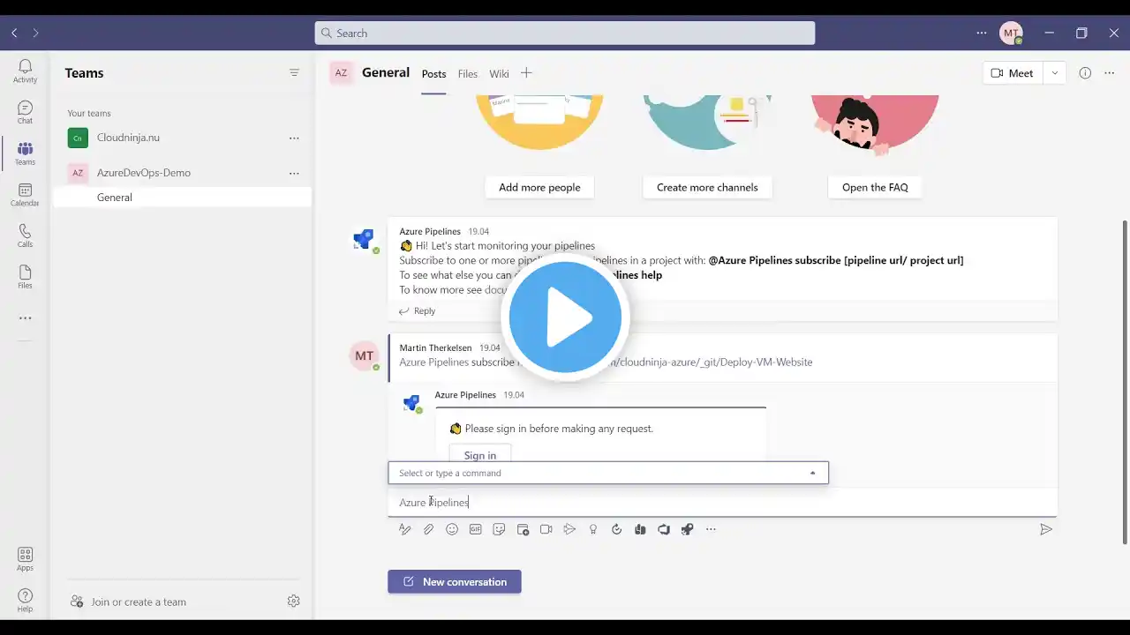Open more channel options in the header
Viewport: 1130px width, 635px height.
pos(1110,73)
